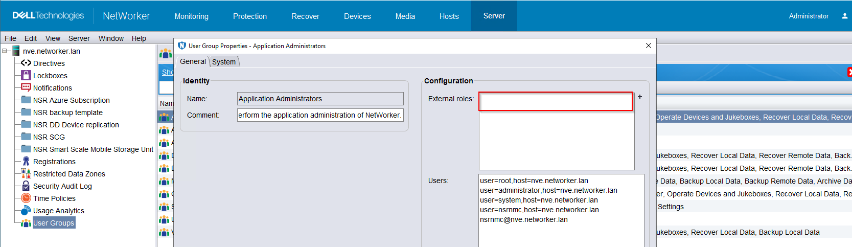Image resolution: width=852 pixels, height=247 pixels.
Task: Open the Server menu in menu bar
Action: [79, 38]
